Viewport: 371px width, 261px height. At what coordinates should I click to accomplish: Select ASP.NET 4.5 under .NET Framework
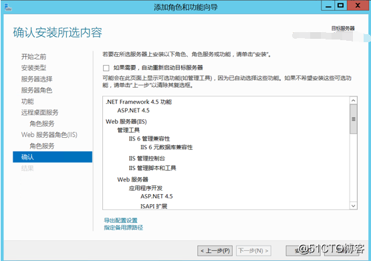(133, 110)
